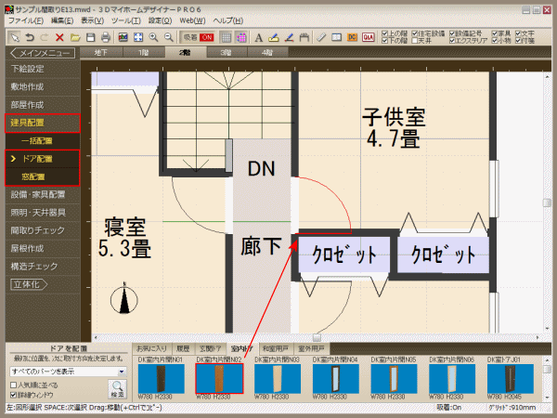This screenshot has height=418, width=557.
Task: Toggle the 吸着 ON snap button
Action: pyautogui.click(x=197, y=37)
